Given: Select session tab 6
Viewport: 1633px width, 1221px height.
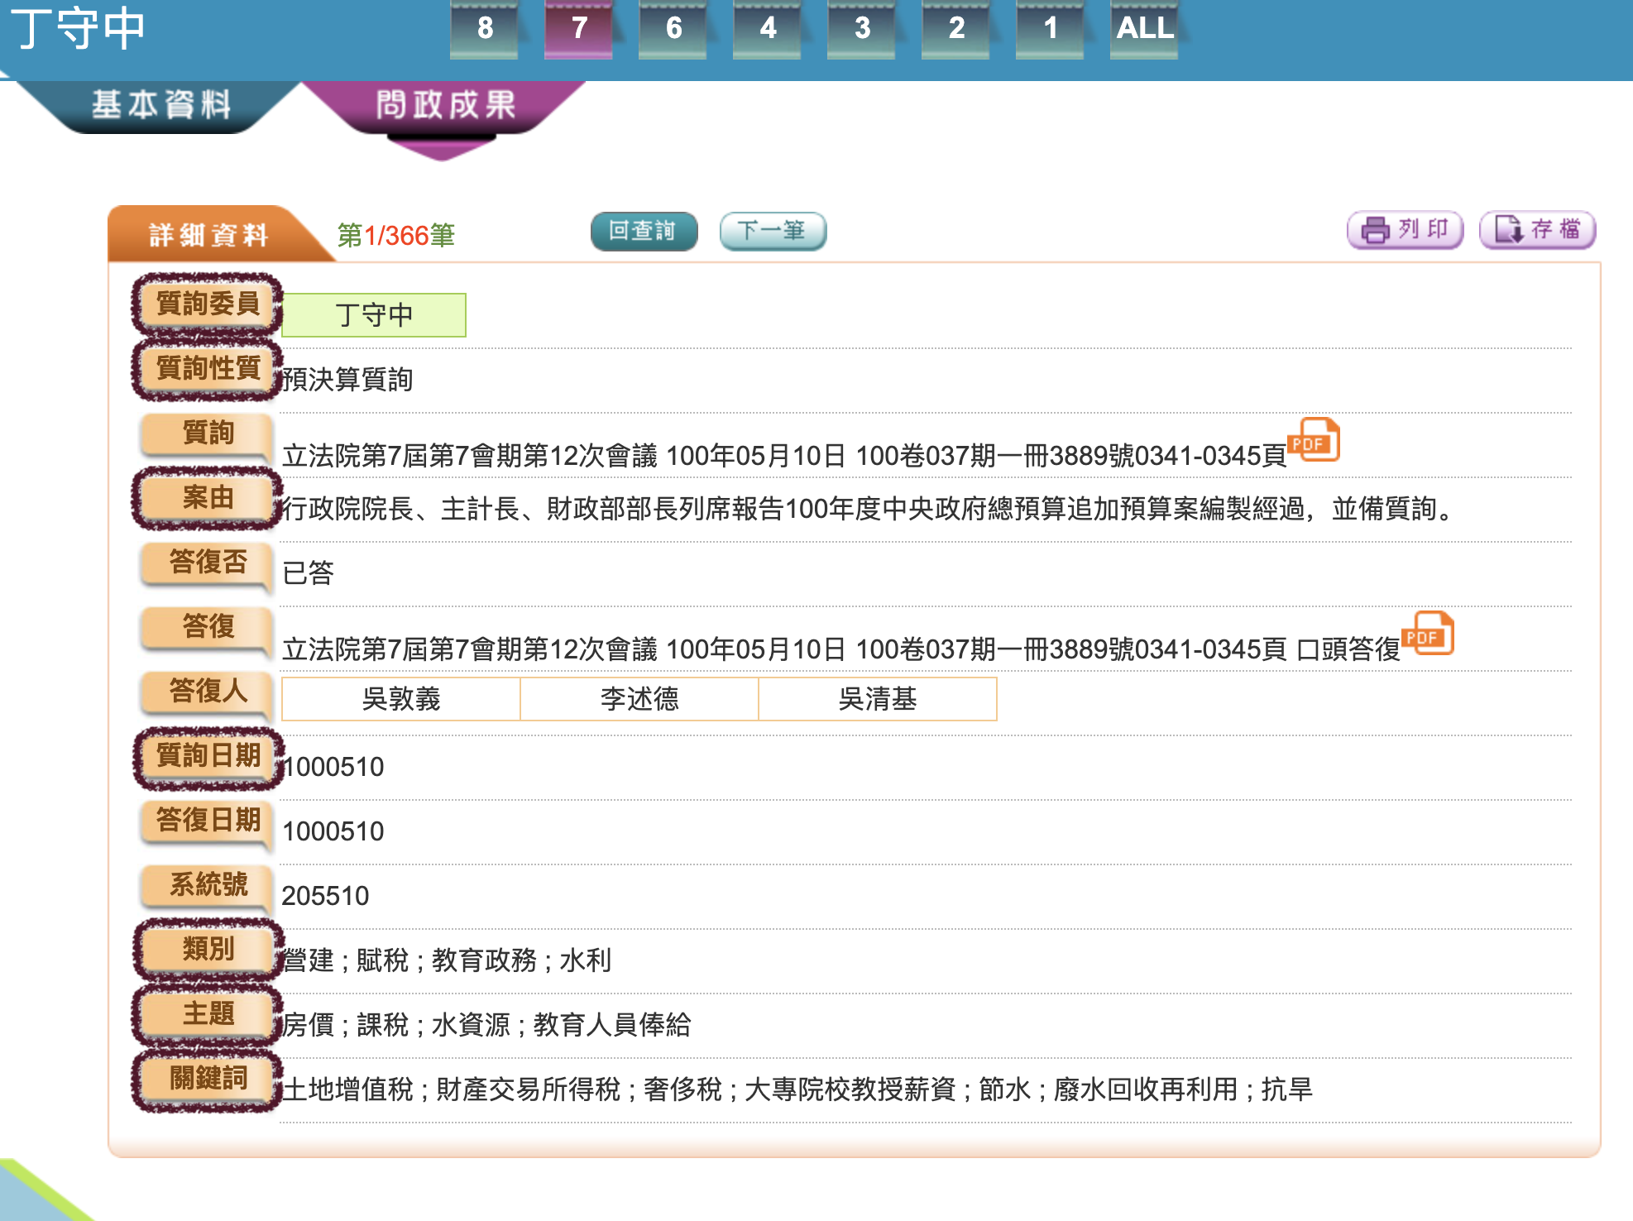Looking at the screenshot, I should [x=673, y=29].
